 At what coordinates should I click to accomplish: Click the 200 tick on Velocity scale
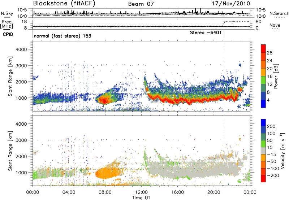[271, 126]
